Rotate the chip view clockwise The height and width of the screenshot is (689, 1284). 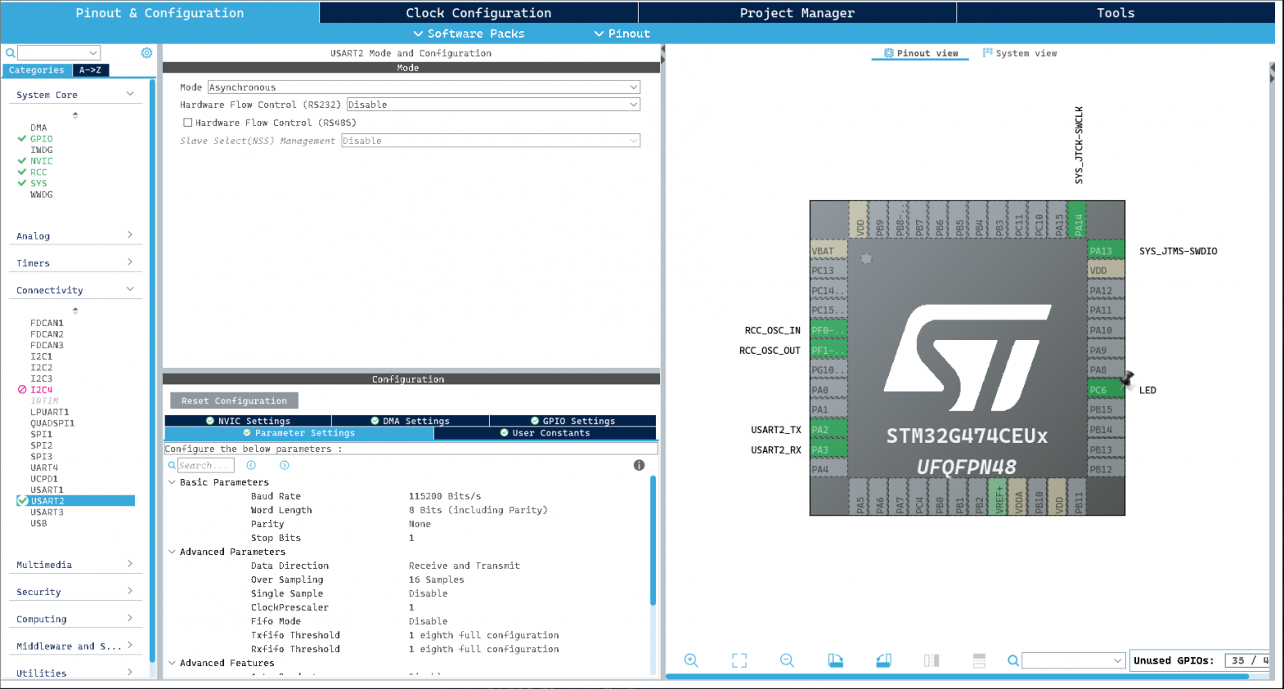click(x=835, y=660)
